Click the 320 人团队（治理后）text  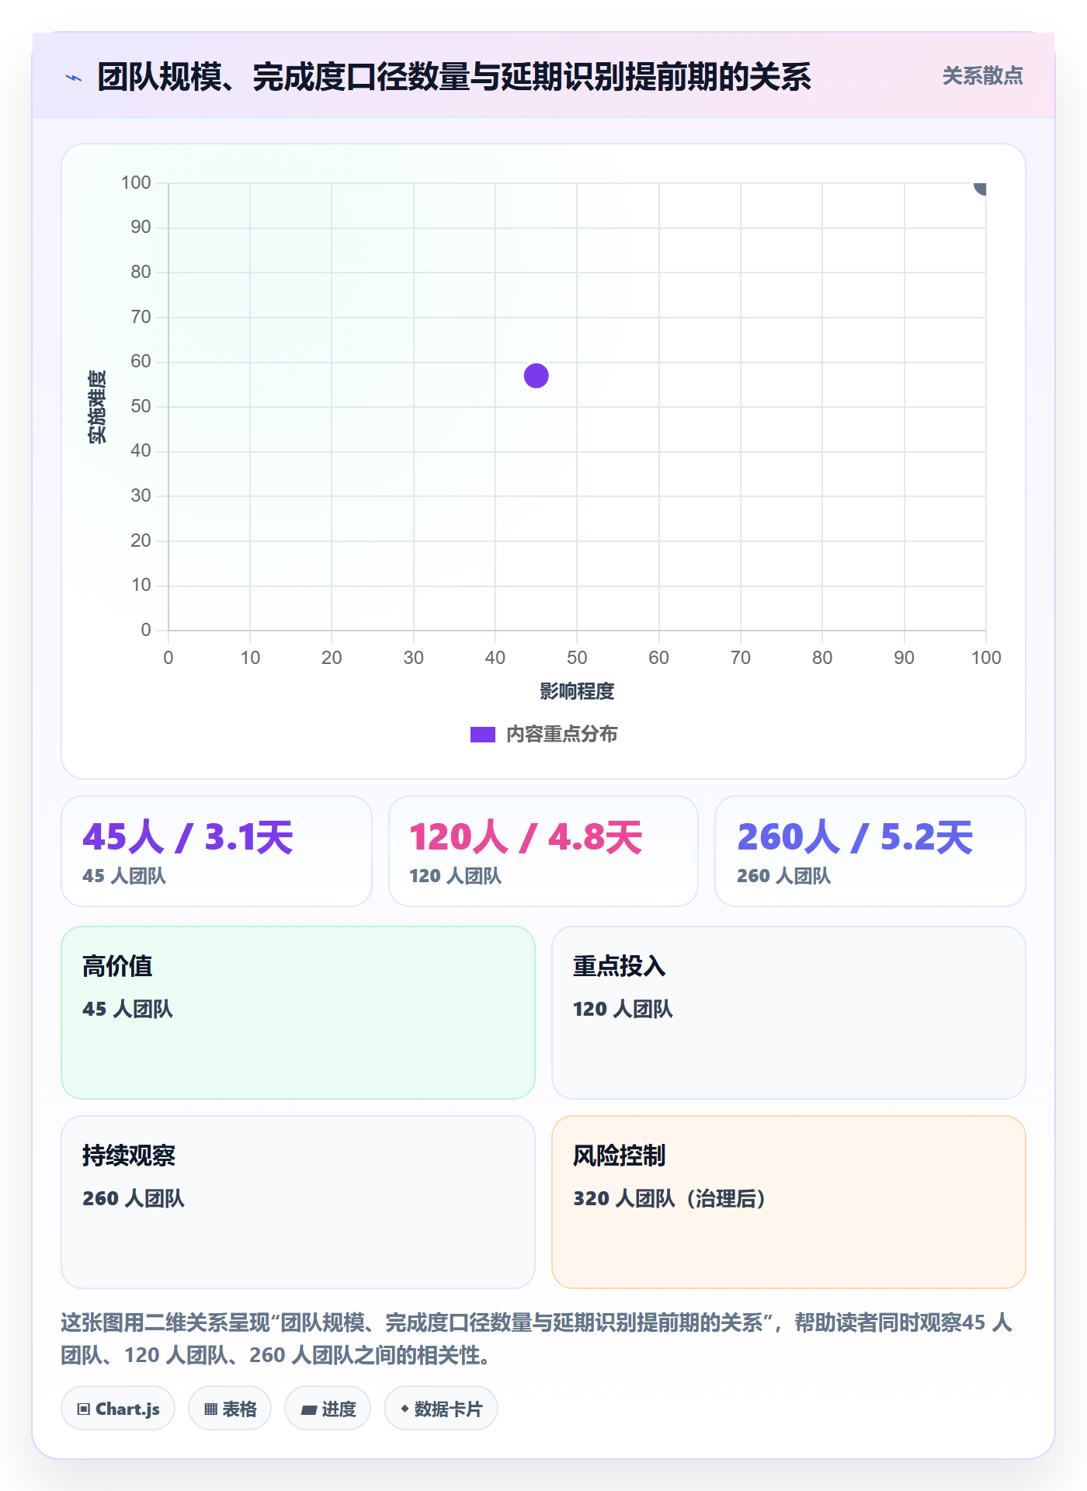click(670, 1199)
